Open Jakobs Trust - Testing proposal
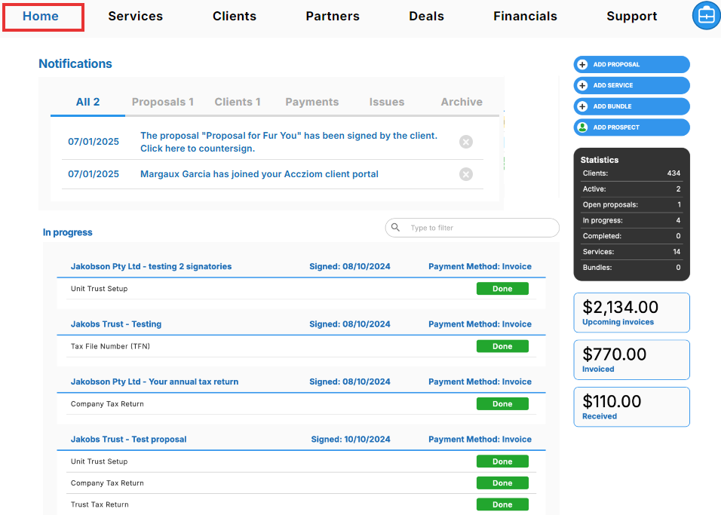 coord(116,323)
